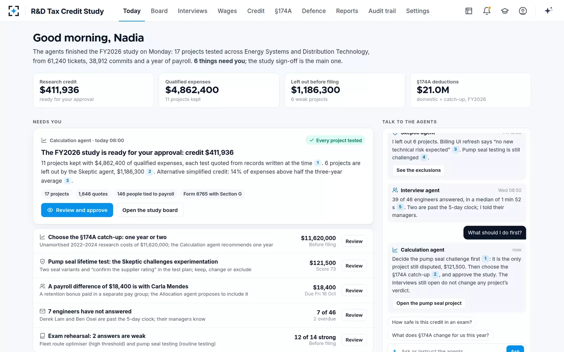Click the R&D Tax Credit Study logo icon
Screen dimensions: 564x352
point(14,11)
